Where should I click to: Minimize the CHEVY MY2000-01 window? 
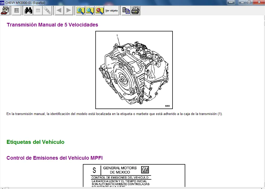[242, 2]
